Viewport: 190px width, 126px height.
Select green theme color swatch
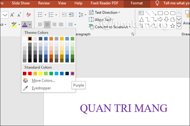click(x=72, y=39)
